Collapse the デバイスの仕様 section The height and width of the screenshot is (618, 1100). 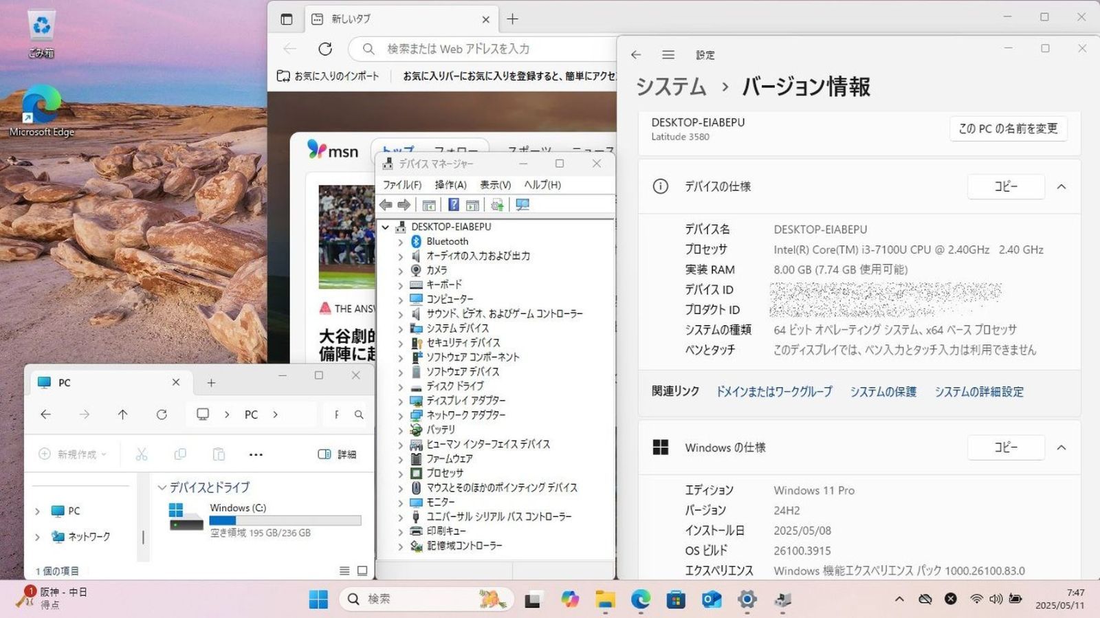point(1061,186)
